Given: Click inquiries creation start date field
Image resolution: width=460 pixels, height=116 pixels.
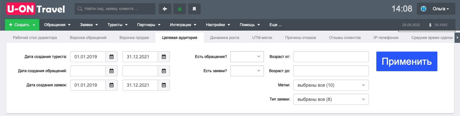Looking at the screenshot, I should tap(88, 71).
